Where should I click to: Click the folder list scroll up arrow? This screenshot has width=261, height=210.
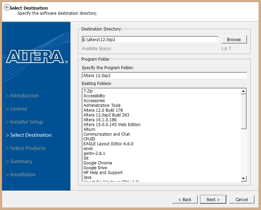pos(244,91)
